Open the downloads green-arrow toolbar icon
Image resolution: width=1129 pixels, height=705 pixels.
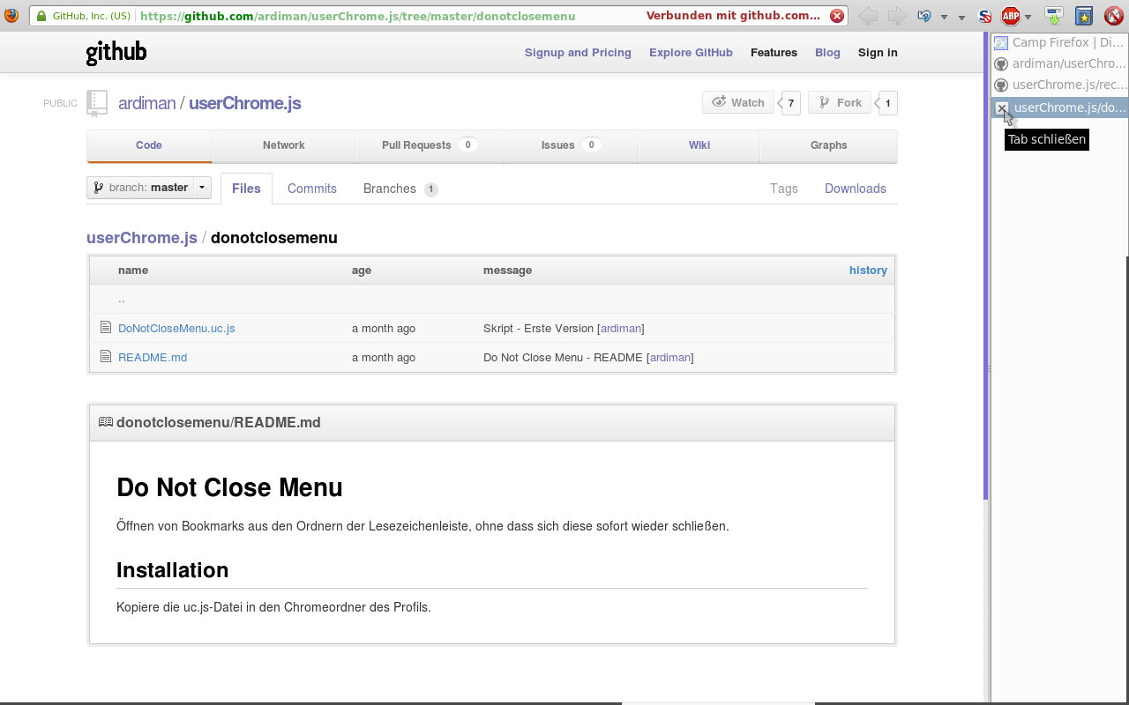[1054, 16]
